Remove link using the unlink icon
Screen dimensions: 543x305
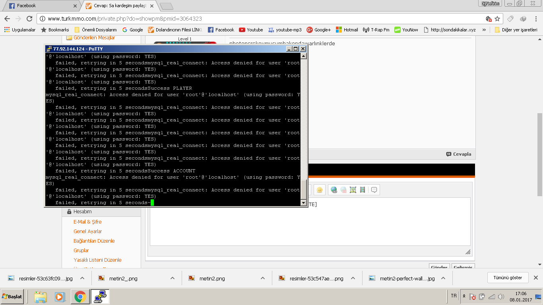point(343,190)
